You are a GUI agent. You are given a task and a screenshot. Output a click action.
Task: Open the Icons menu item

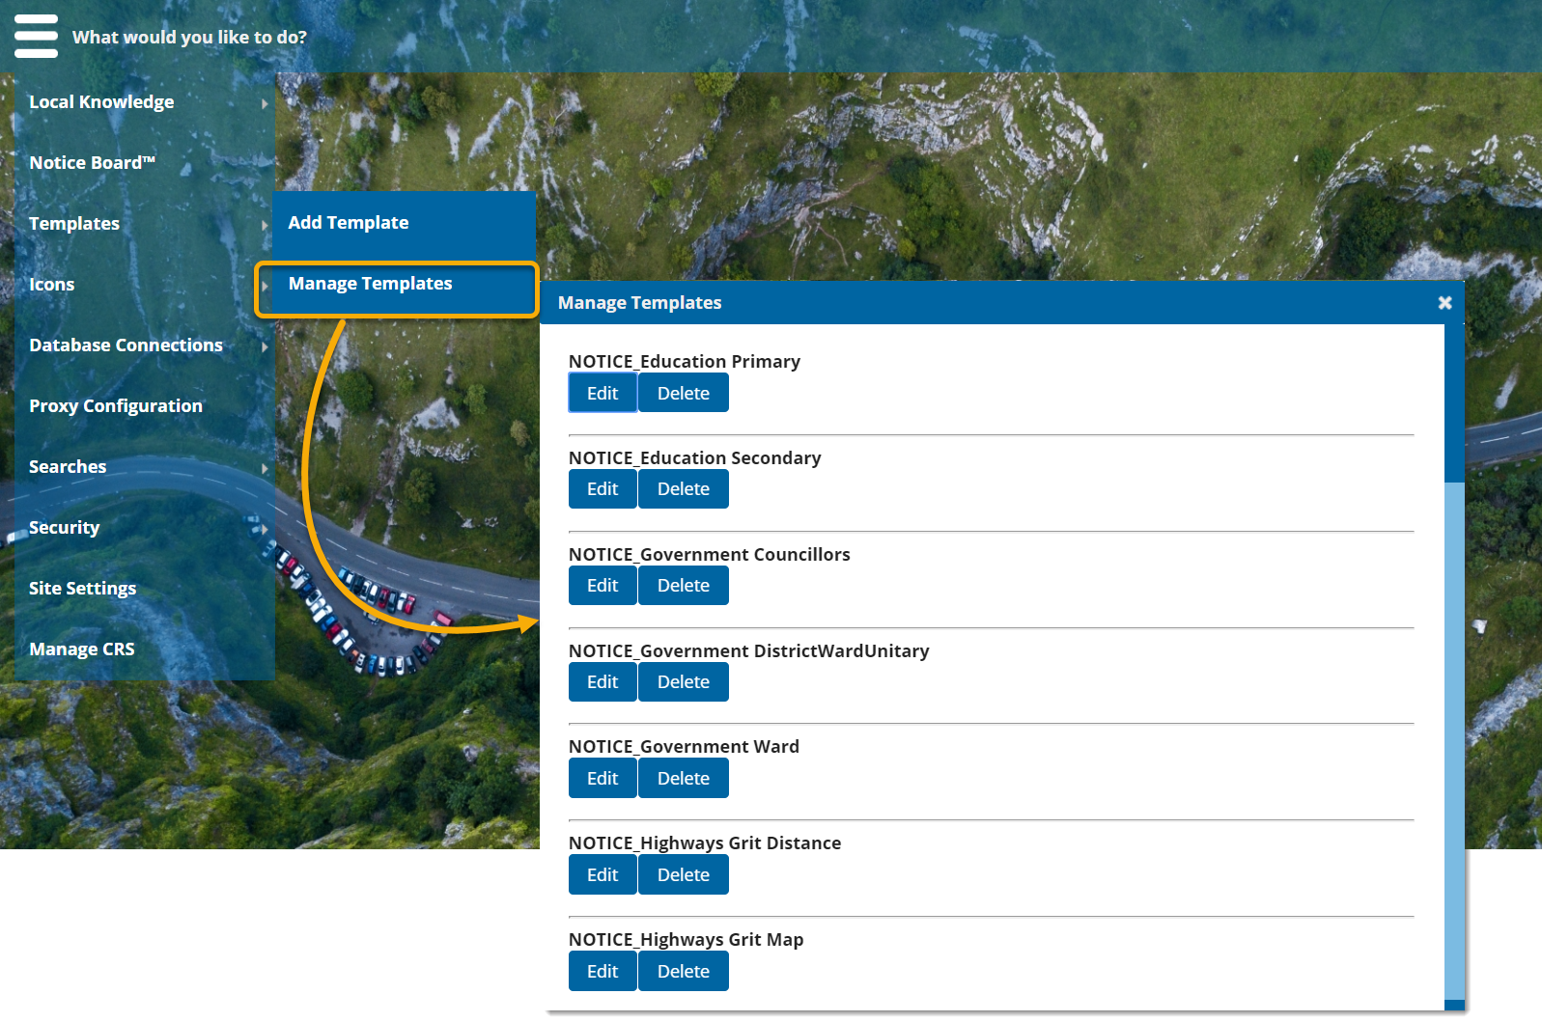pos(52,285)
